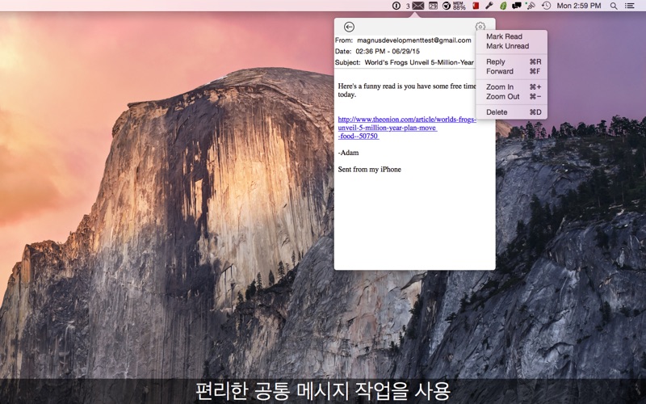Click the date 02:36 PM - 06/29/15
Viewport: 646px width, 404px height.
[x=388, y=52]
